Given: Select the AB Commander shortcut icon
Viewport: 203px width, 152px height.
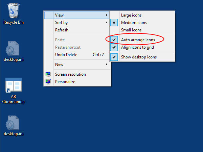Looking at the screenshot, I should pyautogui.click(x=14, y=86).
